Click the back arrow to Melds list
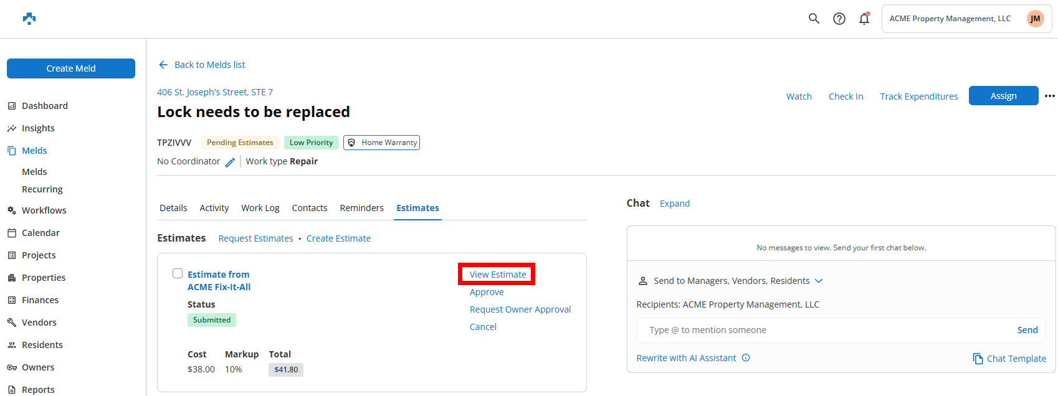The width and height of the screenshot is (1058, 396). [x=163, y=65]
